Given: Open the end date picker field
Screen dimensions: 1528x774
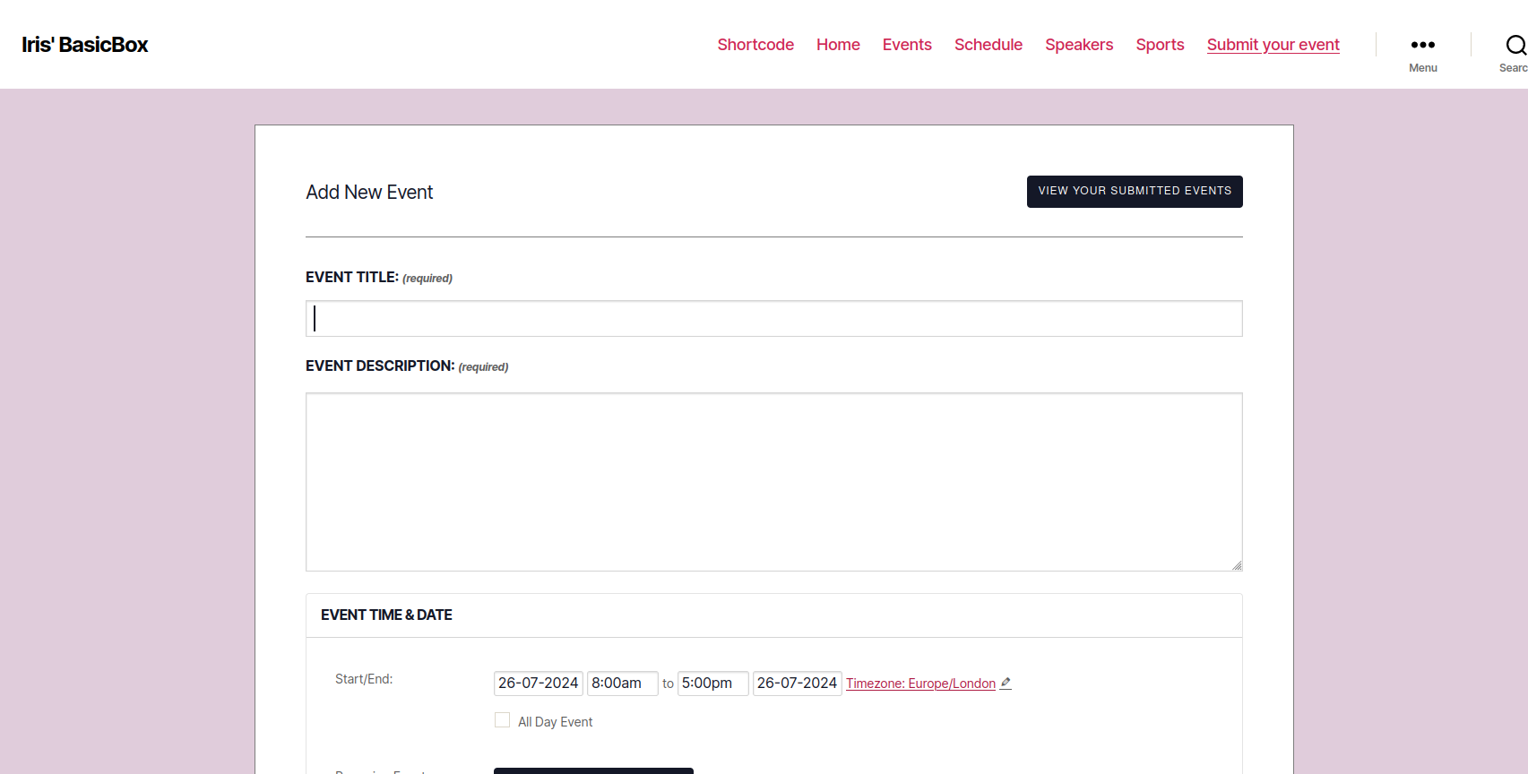Looking at the screenshot, I should click(x=797, y=684).
